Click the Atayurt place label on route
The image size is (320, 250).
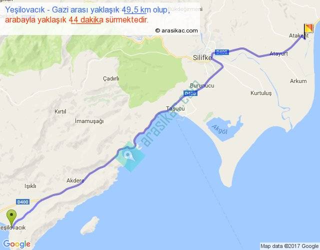click(x=278, y=53)
